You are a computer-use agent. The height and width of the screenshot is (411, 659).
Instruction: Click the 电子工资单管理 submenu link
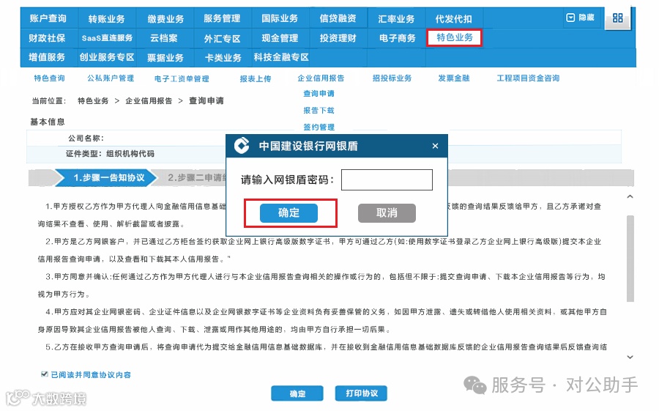182,78
